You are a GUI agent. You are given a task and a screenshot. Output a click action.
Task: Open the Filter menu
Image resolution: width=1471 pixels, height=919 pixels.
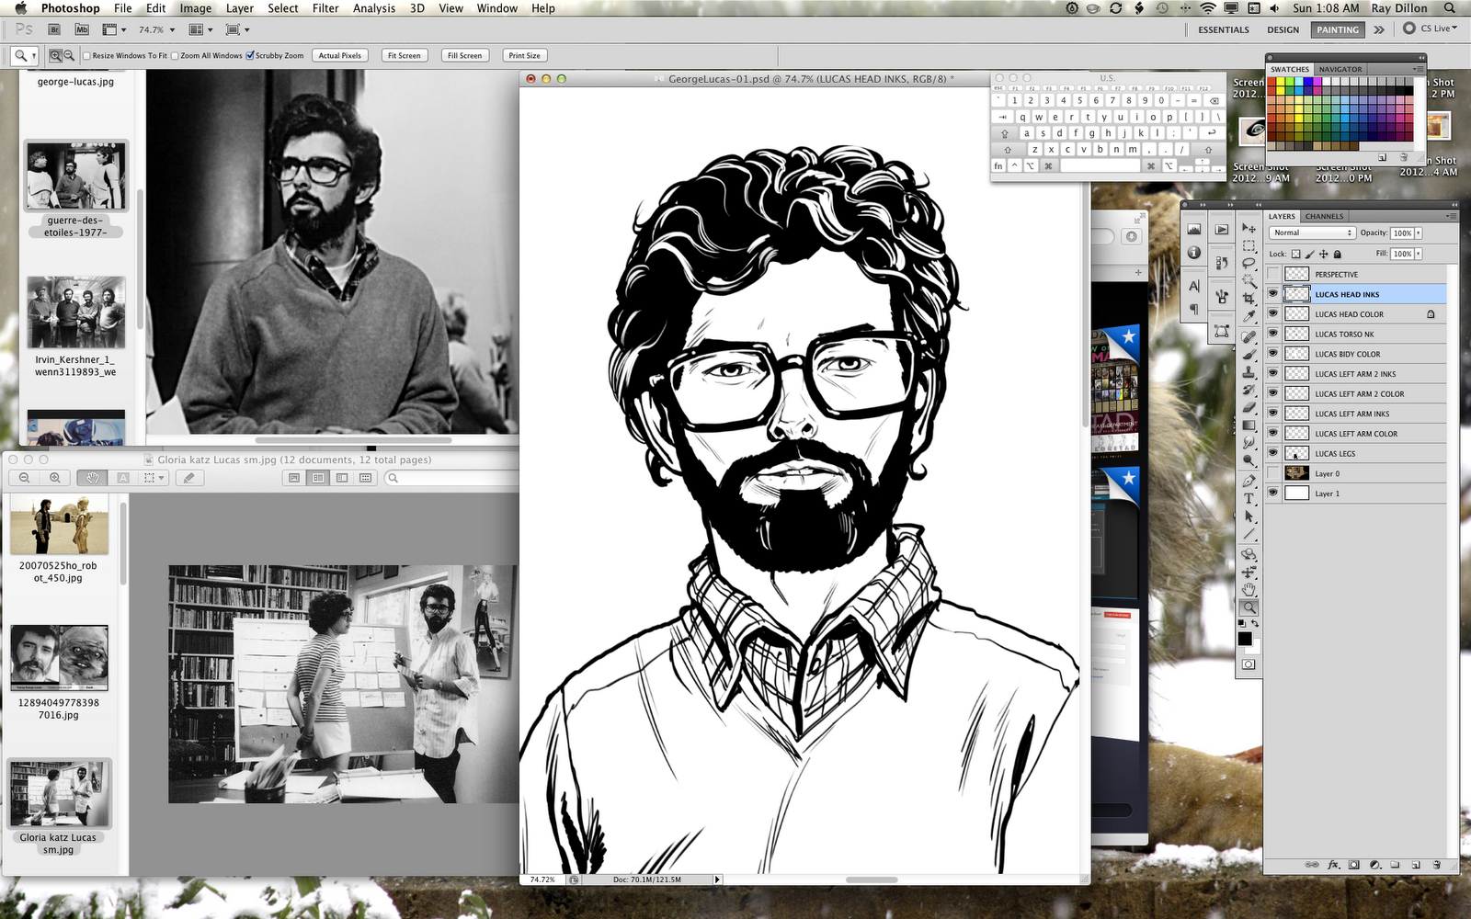pyautogui.click(x=325, y=8)
